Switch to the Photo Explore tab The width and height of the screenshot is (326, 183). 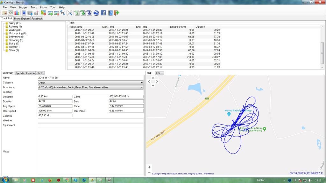pos(22,19)
